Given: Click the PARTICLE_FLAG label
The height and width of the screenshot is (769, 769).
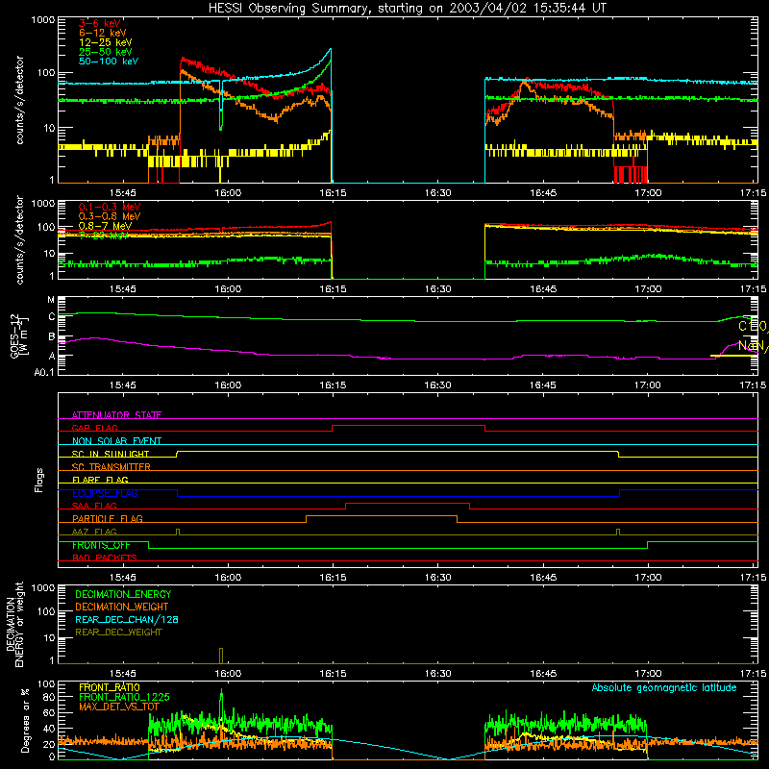Looking at the screenshot, I should (108, 518).
